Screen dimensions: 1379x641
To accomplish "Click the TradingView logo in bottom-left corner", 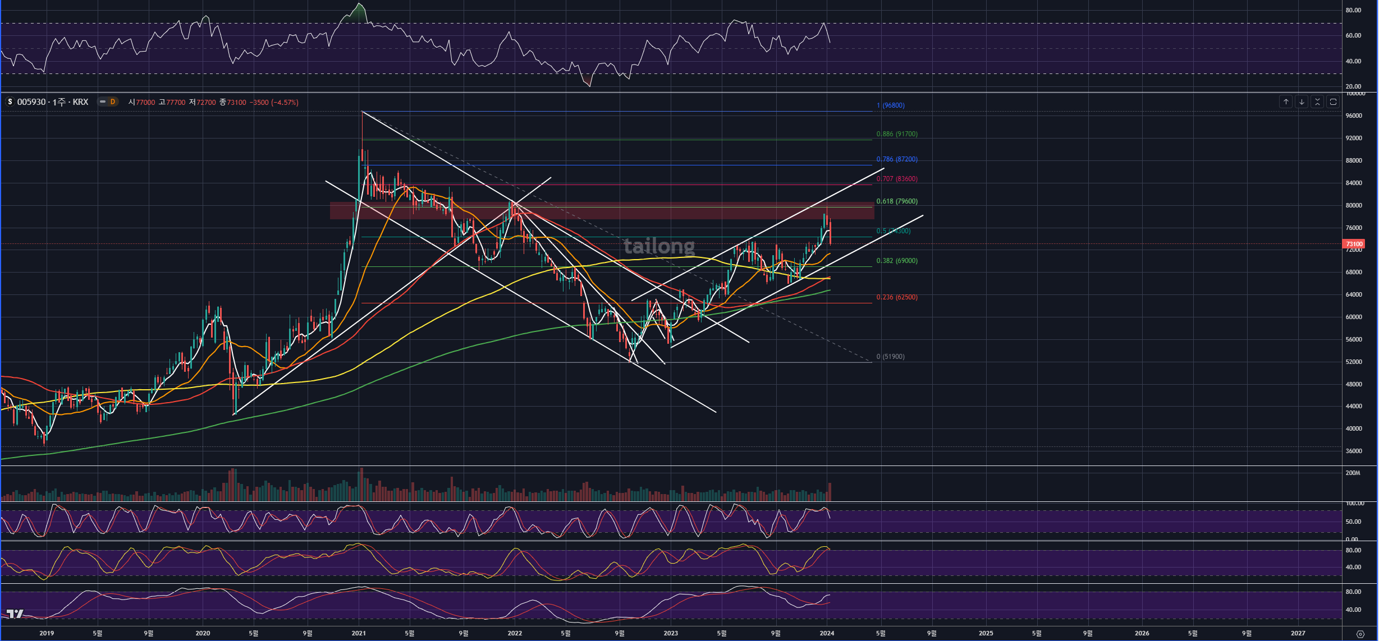I will 15,614.
